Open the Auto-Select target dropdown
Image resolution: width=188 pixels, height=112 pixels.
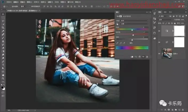23,6
